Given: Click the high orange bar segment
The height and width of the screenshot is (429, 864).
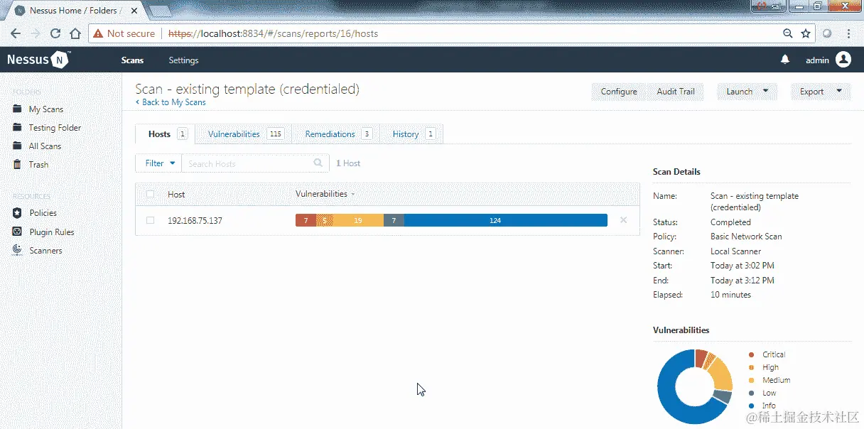Looking at the screenshot, I should click(325, 220).
